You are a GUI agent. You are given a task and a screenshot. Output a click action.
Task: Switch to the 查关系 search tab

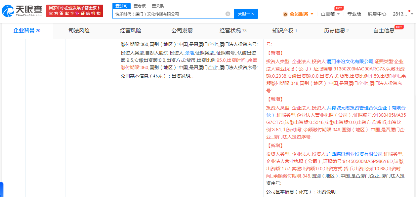point(157,5)
